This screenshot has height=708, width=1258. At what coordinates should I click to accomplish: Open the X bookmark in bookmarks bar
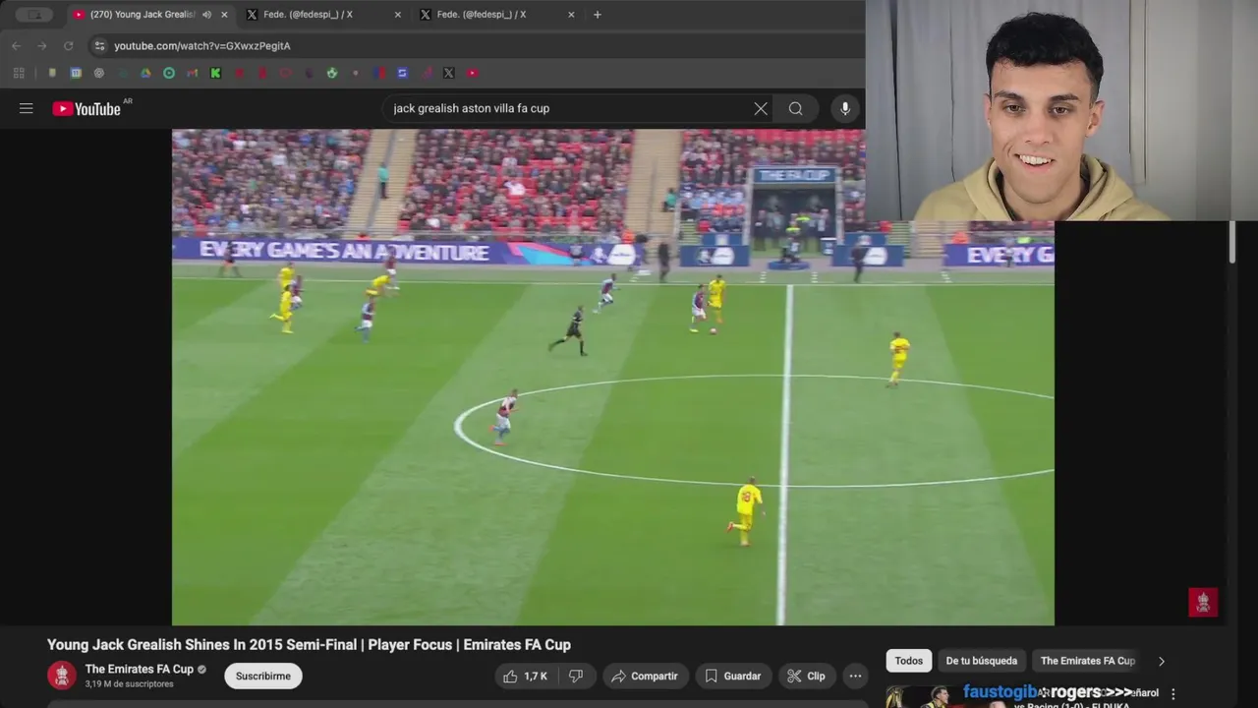tap(448, 73)
